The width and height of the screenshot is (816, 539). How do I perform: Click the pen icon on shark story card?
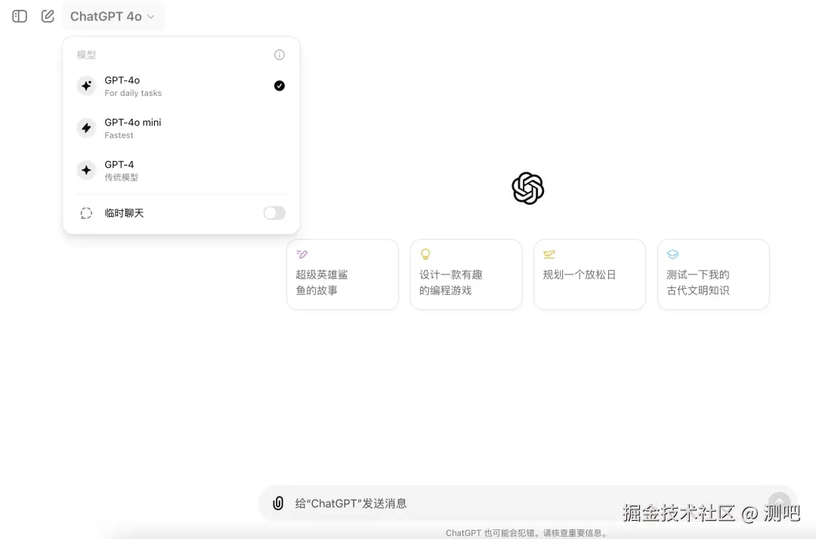click(x=301, y=254)
